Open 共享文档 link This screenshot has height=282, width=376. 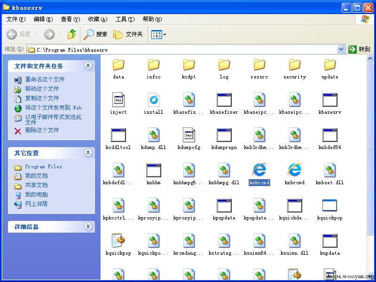[x=37, y=185]
